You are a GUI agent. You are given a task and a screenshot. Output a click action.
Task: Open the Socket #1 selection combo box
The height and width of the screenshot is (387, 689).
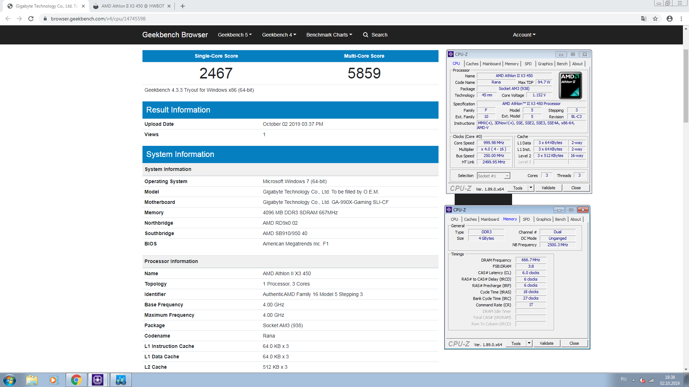(x=493, y=176)
